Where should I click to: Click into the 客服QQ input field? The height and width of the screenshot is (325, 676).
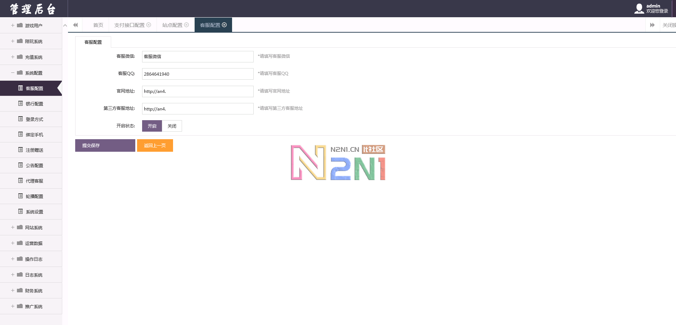[198, 74]
